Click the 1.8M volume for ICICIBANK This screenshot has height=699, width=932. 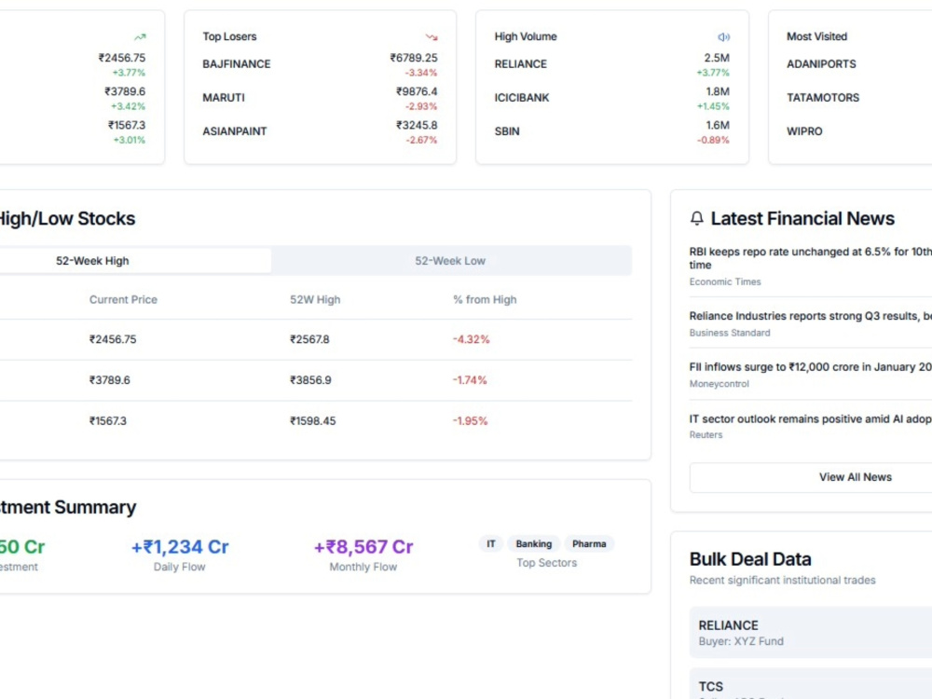coord(718,91)
